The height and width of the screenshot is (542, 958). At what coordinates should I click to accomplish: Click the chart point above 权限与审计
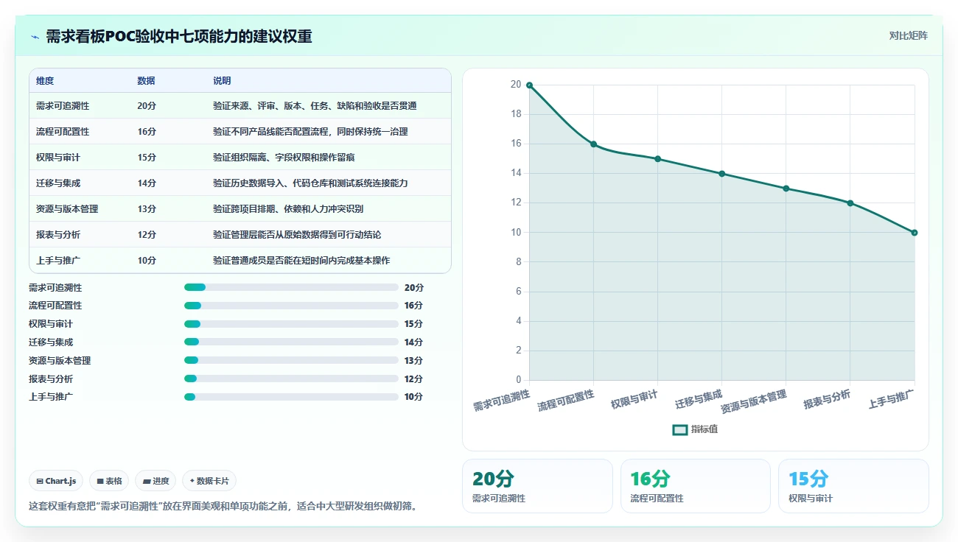(657, 159)
